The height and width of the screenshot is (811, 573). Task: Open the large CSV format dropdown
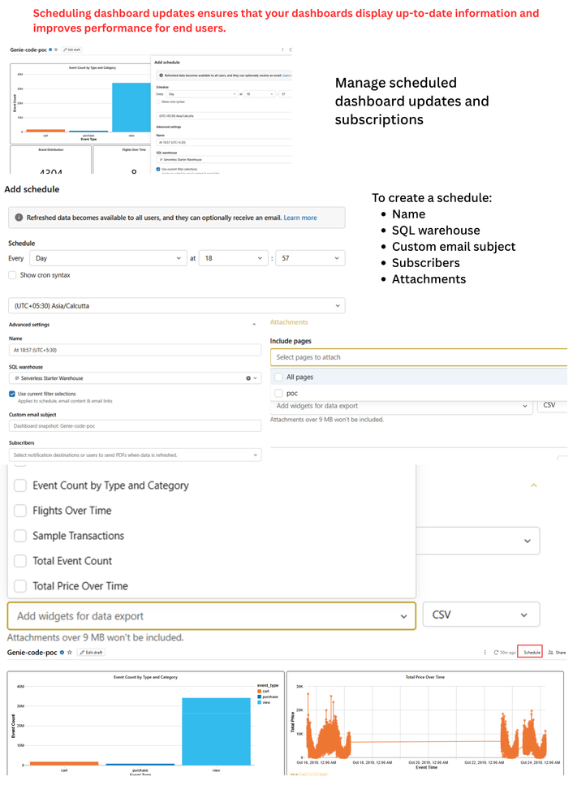pyautogui.click(x=481, y=615)
